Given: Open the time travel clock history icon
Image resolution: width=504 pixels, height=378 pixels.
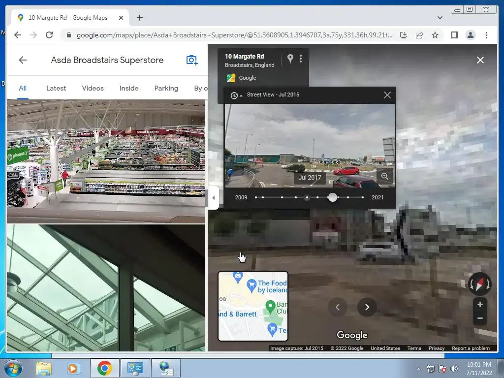Looking at the screenshot, I should tap(234, 95).
